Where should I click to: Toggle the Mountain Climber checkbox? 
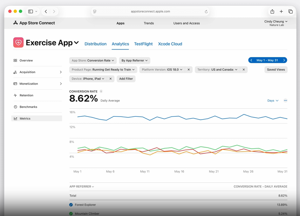click(x=71, y=213)
